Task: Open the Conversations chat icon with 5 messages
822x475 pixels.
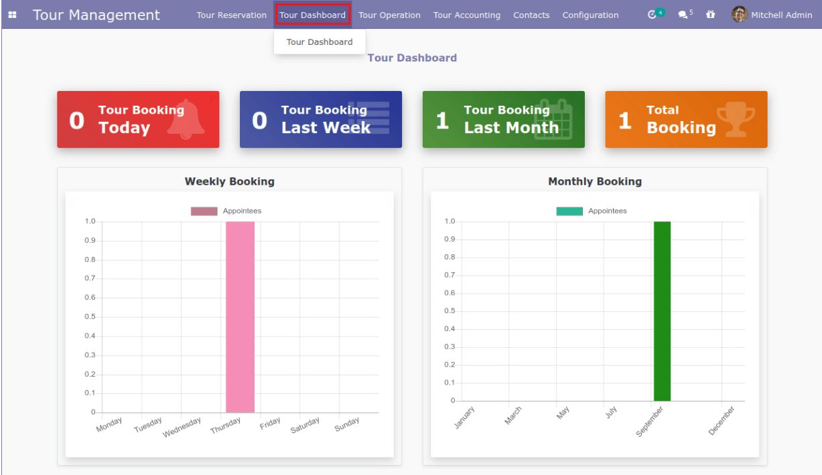Action: tap(682, 14)
